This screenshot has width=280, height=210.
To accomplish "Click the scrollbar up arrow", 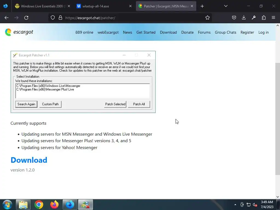I will click(x=278, y=25).
